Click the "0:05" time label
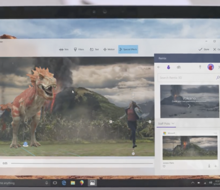The image size is (220, 190). (5, 163)
